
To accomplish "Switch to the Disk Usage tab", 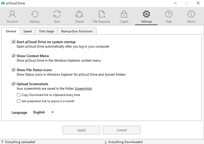I will [46, 31].
